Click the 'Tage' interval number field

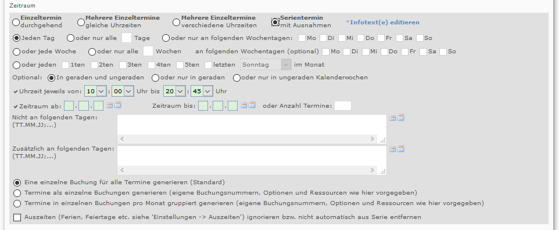coord(127,38)
